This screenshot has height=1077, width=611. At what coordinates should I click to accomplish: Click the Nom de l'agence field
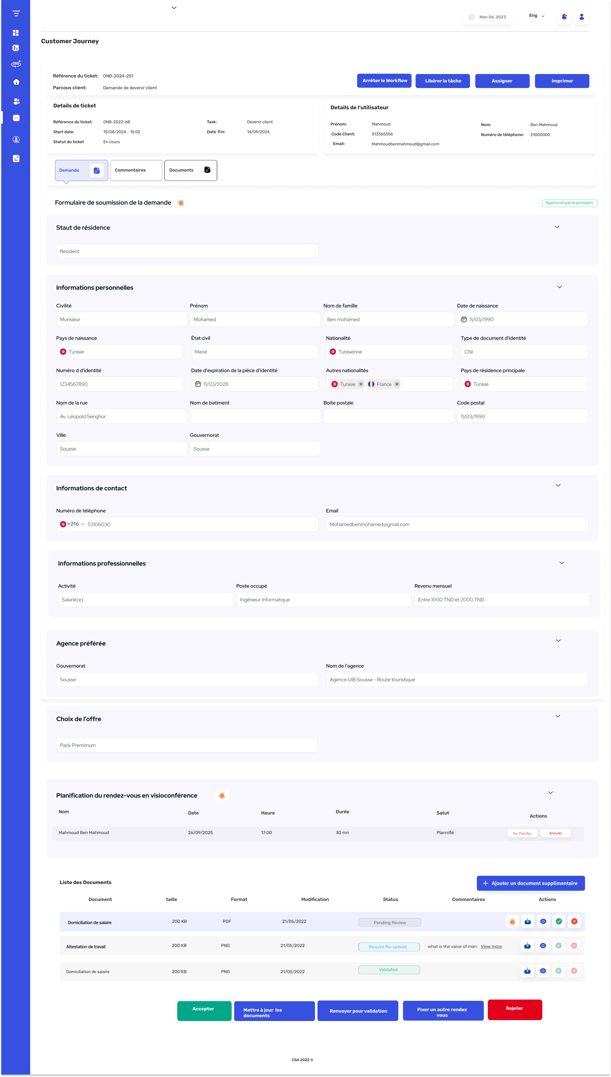456,680
